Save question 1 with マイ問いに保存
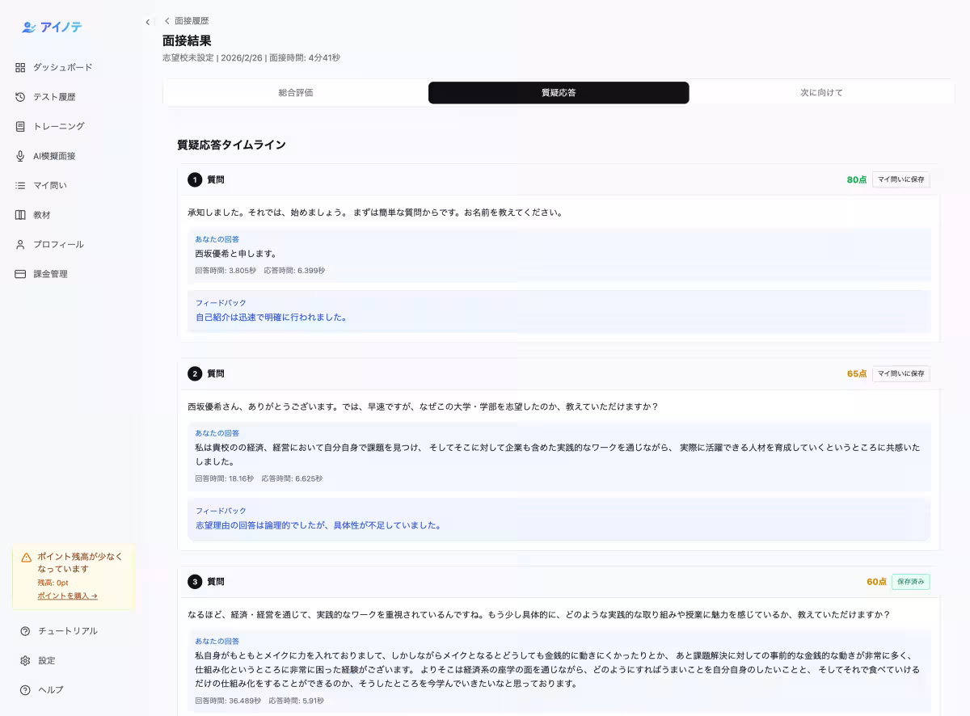This screenshot has width=970, height=716. (x=900, y=179)
